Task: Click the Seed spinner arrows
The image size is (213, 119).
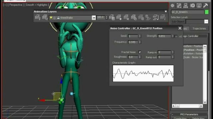Action: pos(140,36)
